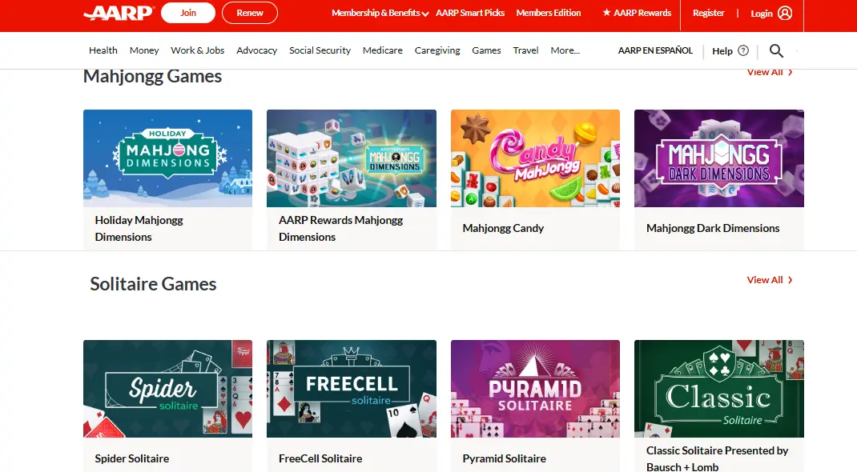Click 'FreeCell Solitaire' title text
The height and width of the screenshot is (472, 857).
320,458
